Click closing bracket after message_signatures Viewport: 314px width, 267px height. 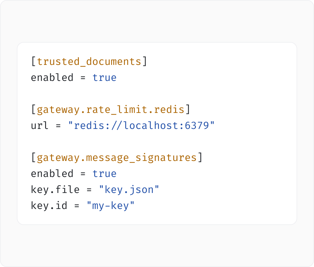pyautogui.click(x=200, y=158)
